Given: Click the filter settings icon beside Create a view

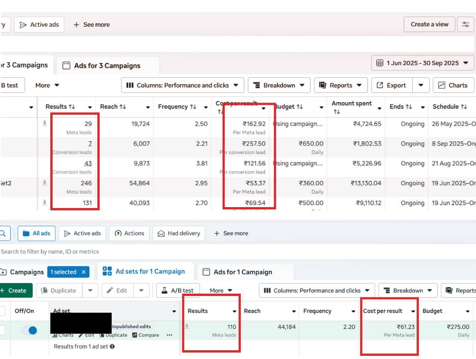Looking at the screenshot, I should pos(465,24).
